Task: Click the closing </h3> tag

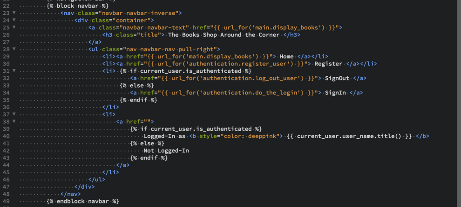Action: [291, 35]
